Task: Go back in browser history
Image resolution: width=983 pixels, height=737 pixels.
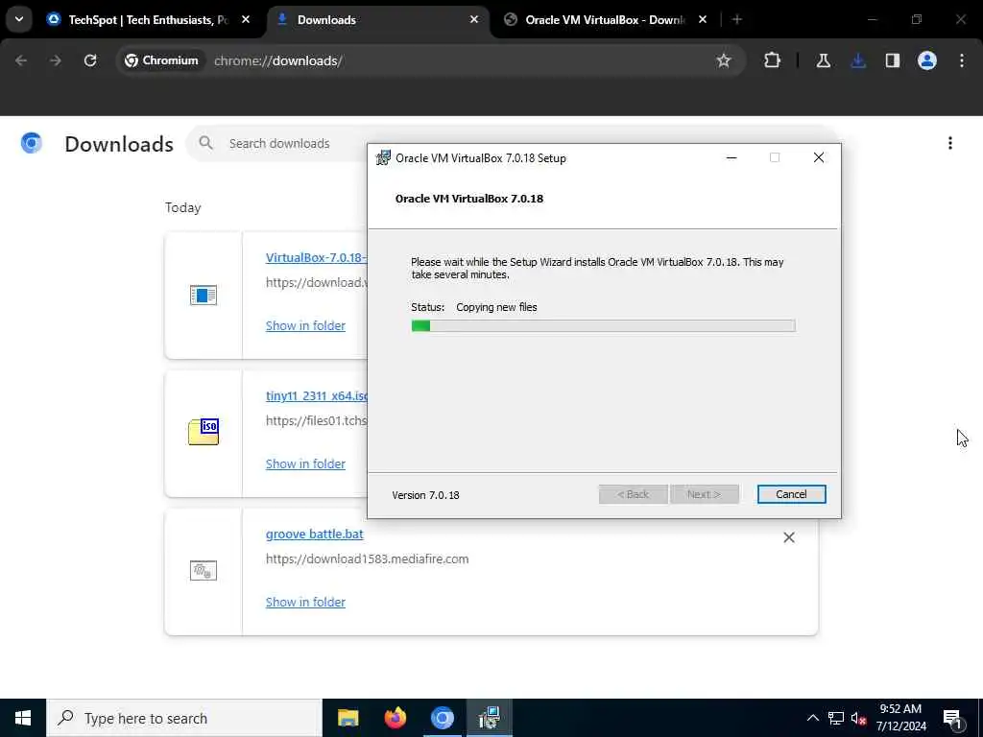Action: click(21, 60)
